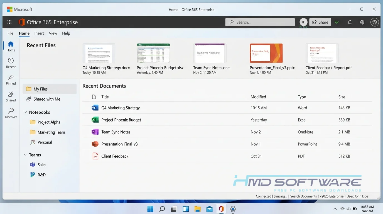Select My Files in navigation

(50, 89)
